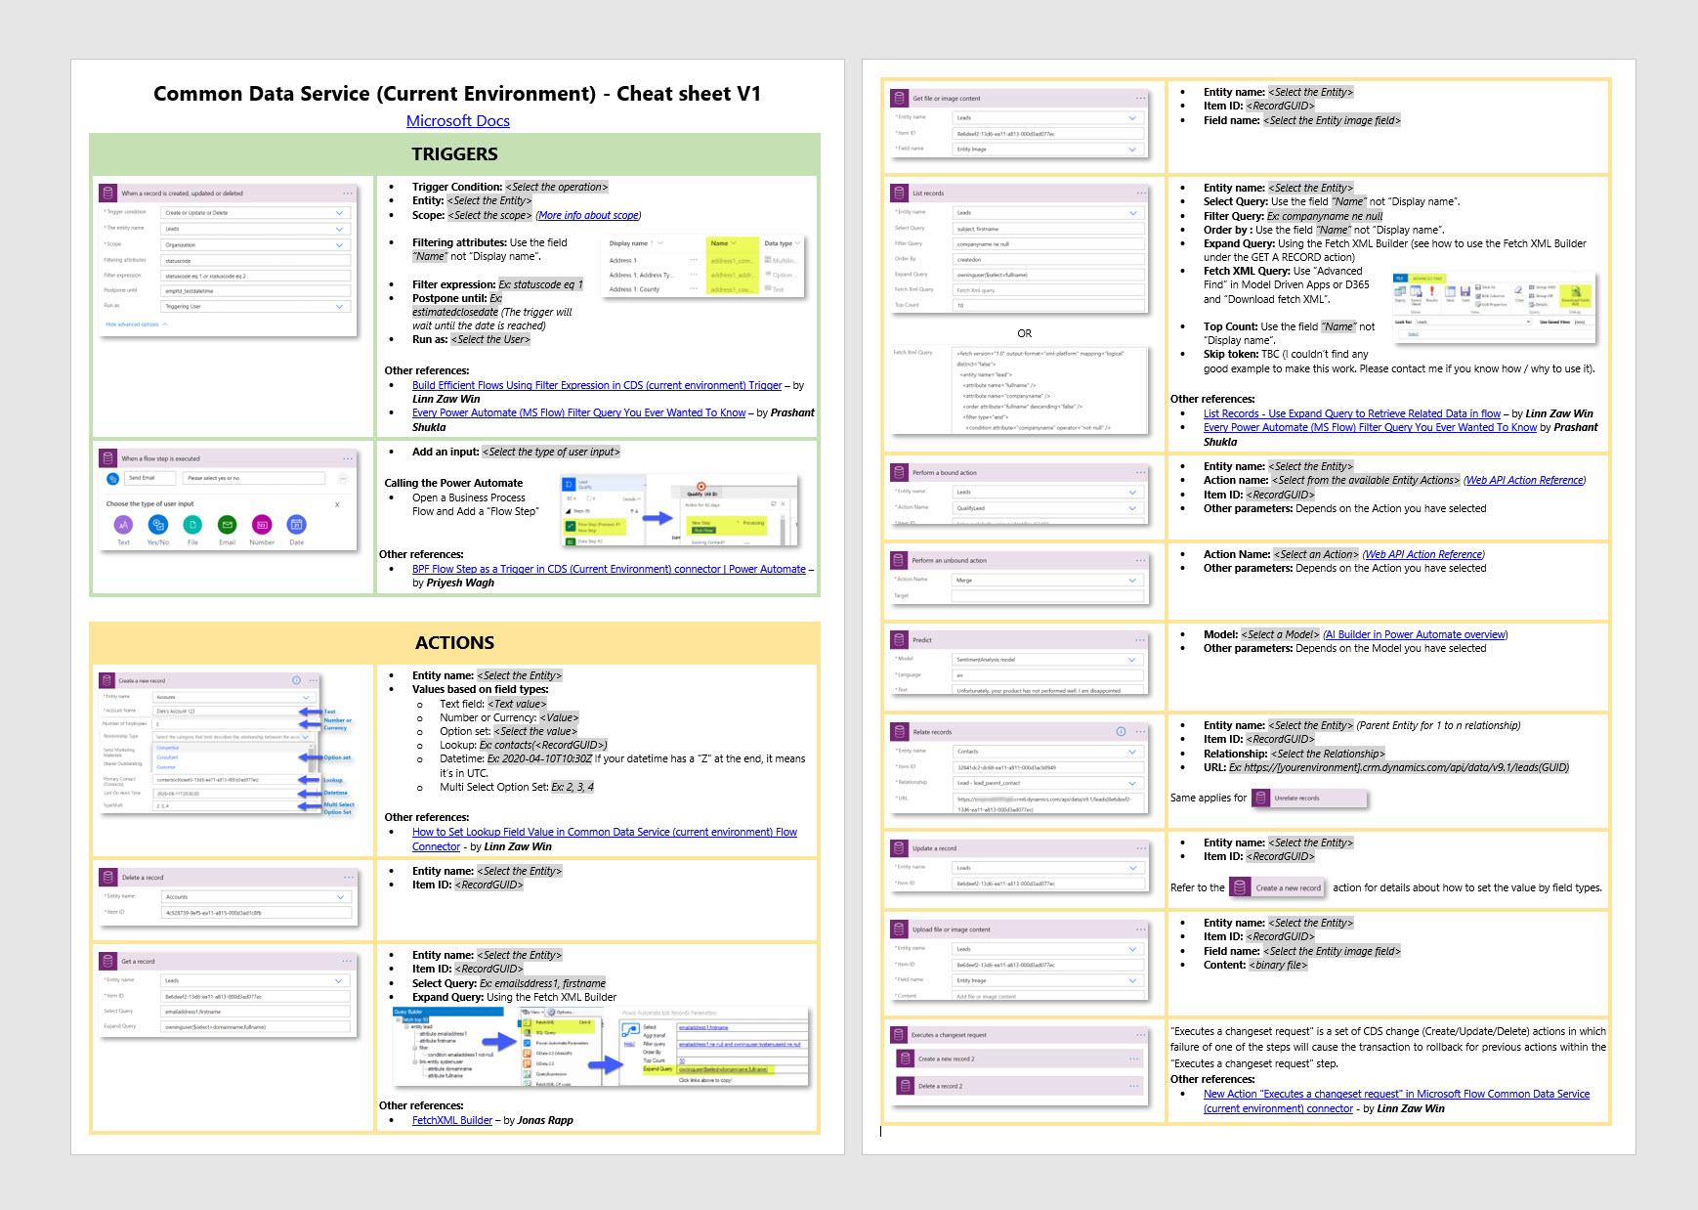This screenshot has height=1210, width=1698.
Task: Click the info icon on Relate records card
Action: (1121, 731)
